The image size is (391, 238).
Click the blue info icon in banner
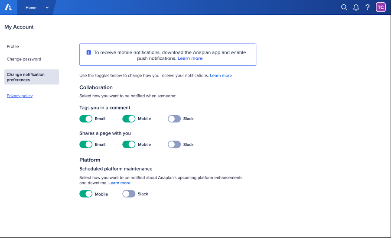click(88, 52)
